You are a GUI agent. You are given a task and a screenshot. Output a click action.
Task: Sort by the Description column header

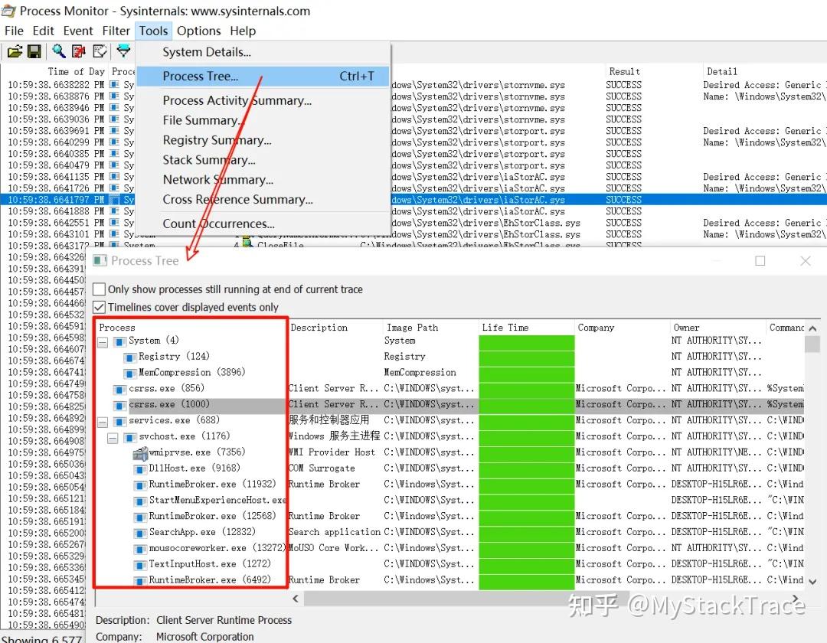335,328
